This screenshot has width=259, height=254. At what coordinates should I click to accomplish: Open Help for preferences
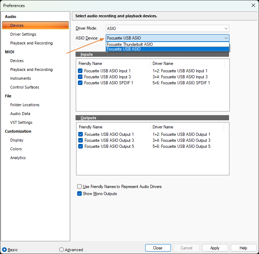point(243,248)
